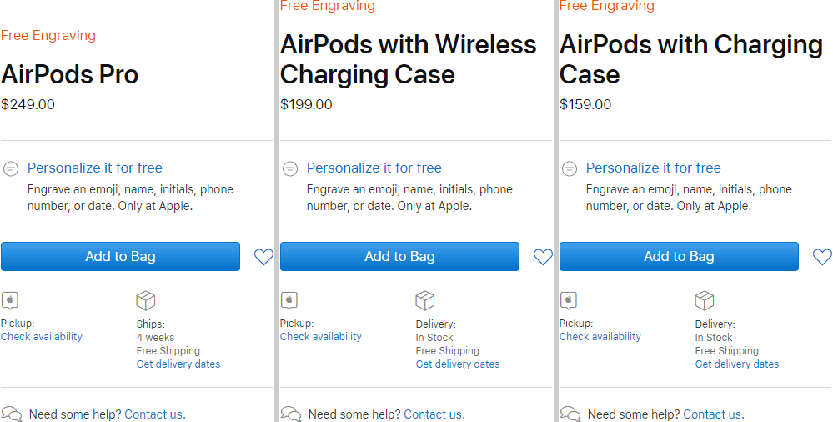The height and width of the screenshot is (422, 833).
Task: Click shipping box icon under AirPods Pro
Action: tap(146, 300)
